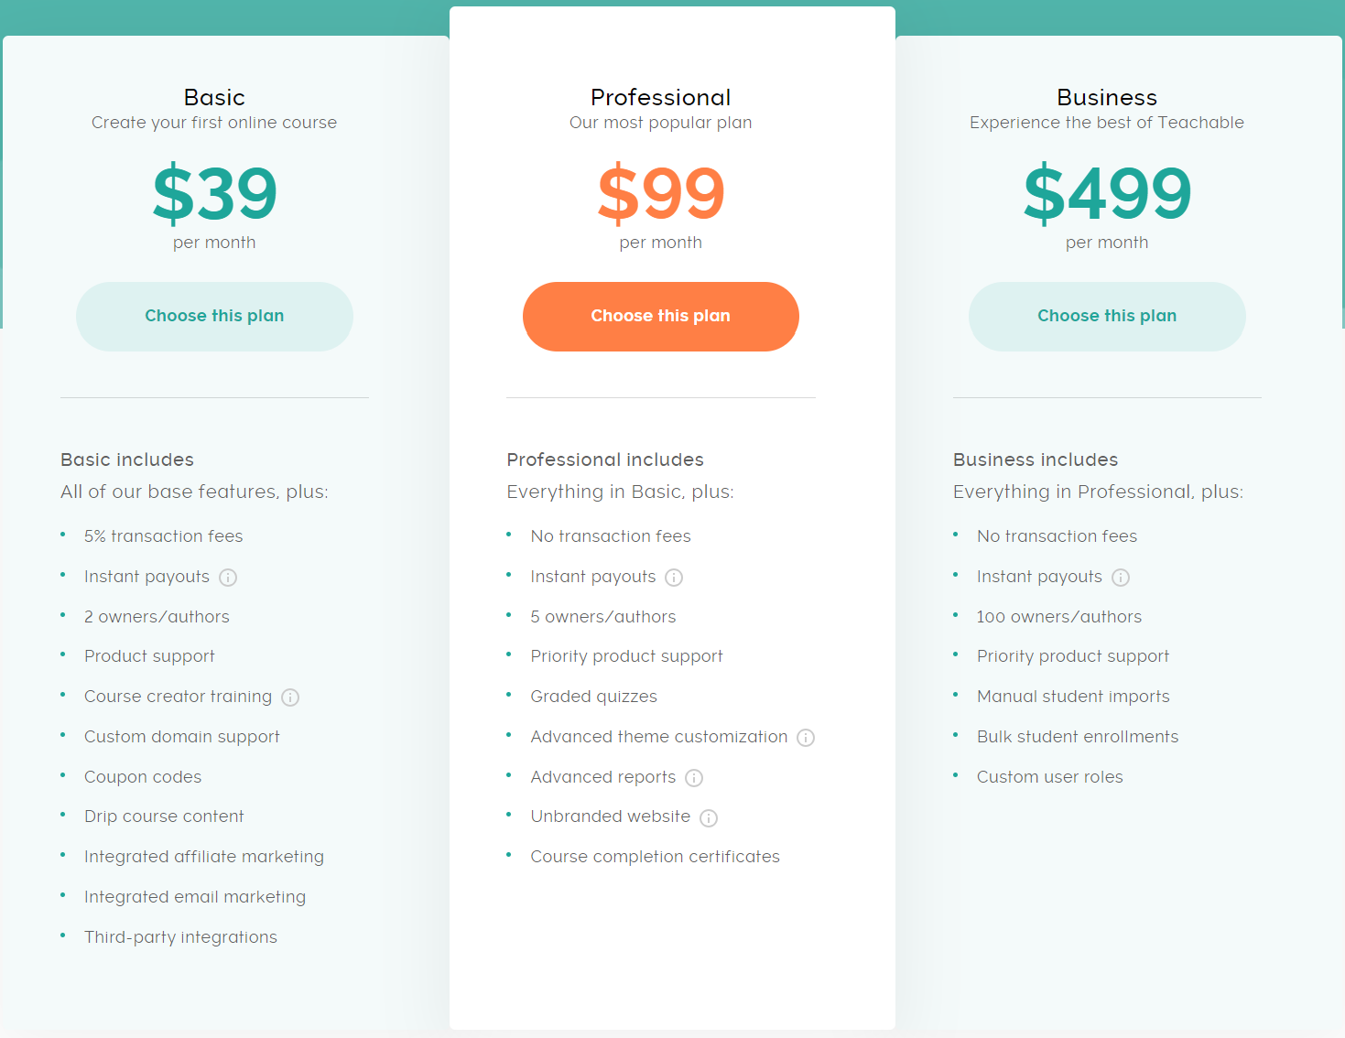The width and height of the screenshot is (1345, 1038).
Task: Click info icon beside Professional Instant payouts
Action: (674, 578)
